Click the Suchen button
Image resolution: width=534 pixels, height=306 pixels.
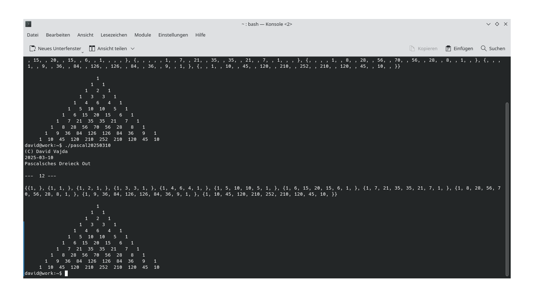point(493,48)
